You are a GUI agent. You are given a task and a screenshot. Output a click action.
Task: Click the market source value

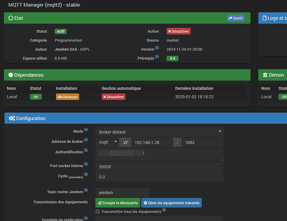click(x=173, y=40)
